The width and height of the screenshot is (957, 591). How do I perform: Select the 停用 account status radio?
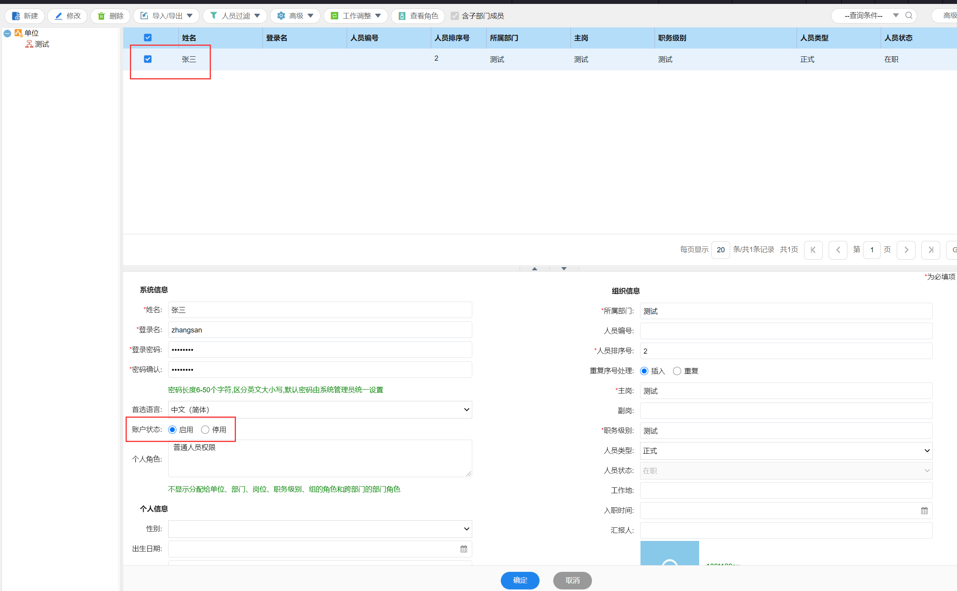[x=205, y=430]
